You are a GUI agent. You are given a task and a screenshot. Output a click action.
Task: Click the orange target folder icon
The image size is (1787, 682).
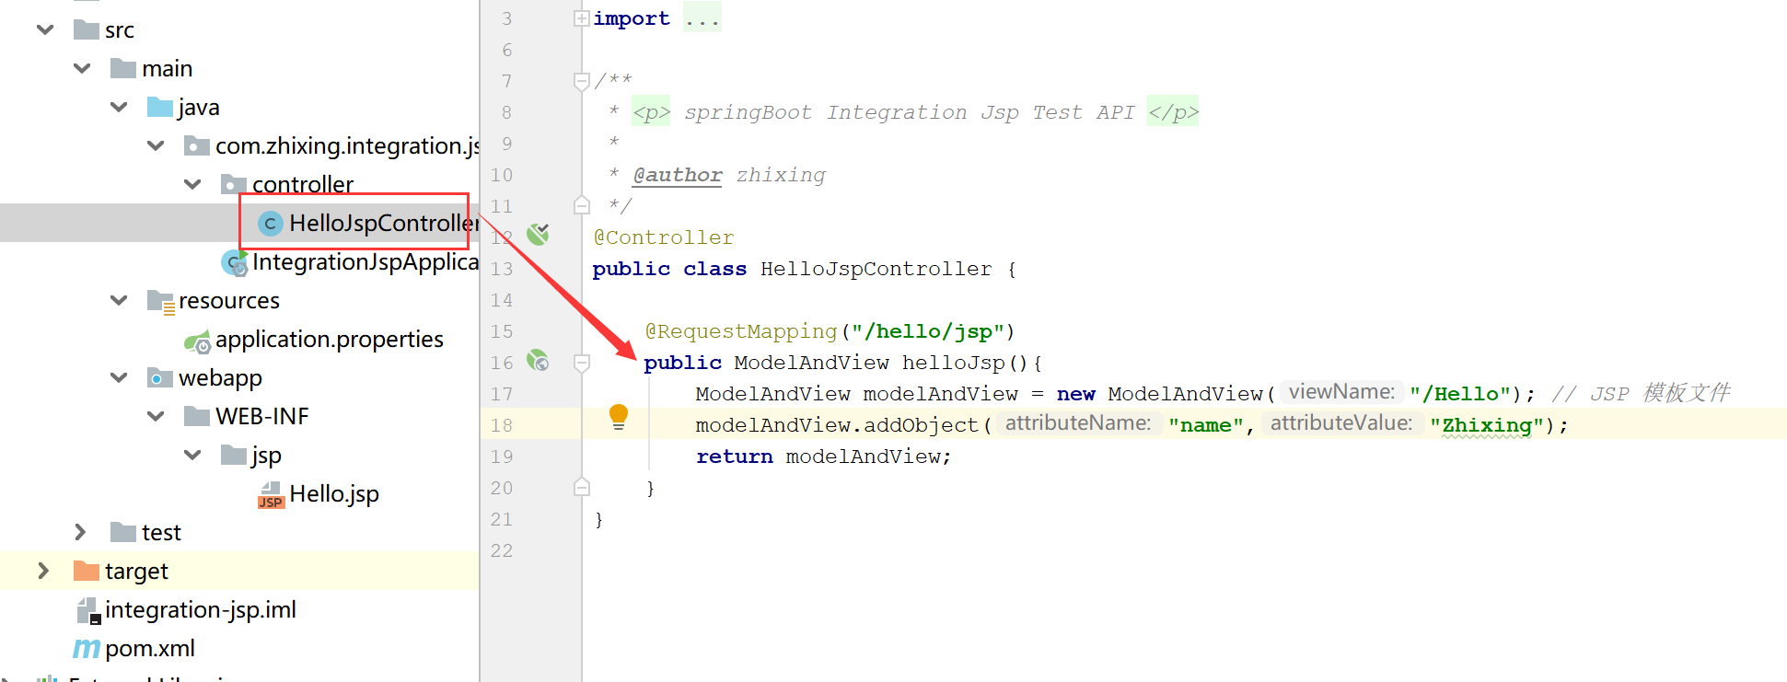[87, 571]
